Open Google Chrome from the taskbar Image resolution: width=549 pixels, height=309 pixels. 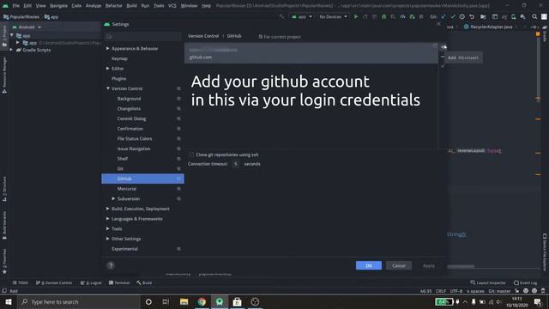coord(202,301)
